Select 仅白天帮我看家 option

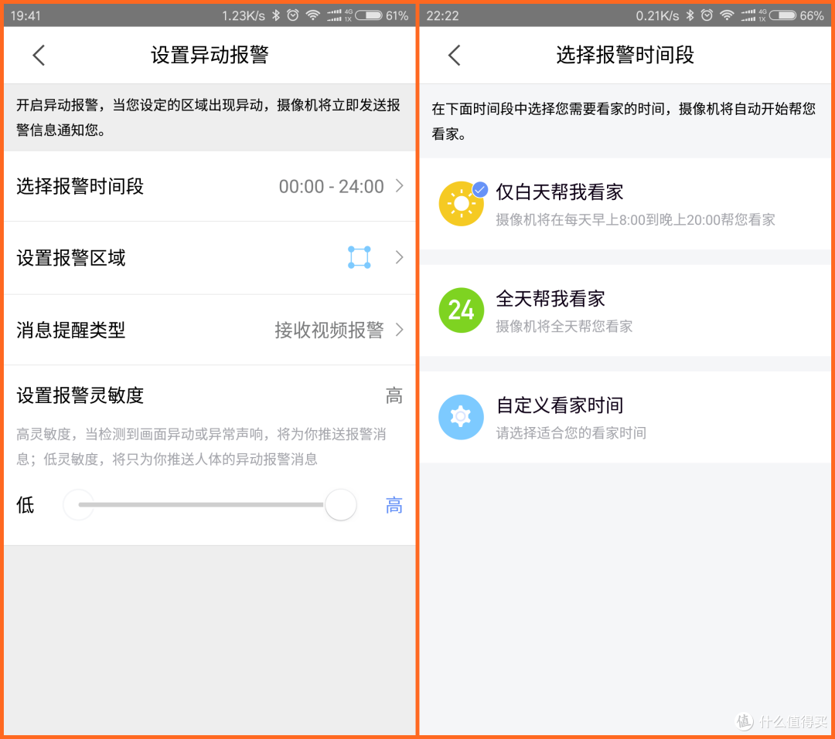(625, 204)
